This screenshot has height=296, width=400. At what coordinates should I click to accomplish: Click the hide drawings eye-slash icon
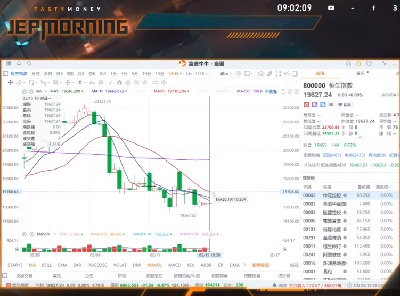136,82
